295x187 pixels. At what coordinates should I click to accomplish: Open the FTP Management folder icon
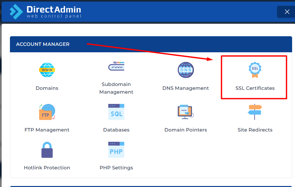[47, 112]
